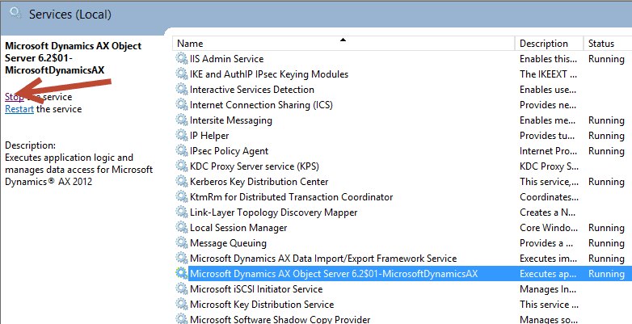Click 'Core Windo...' description cell

549,227
